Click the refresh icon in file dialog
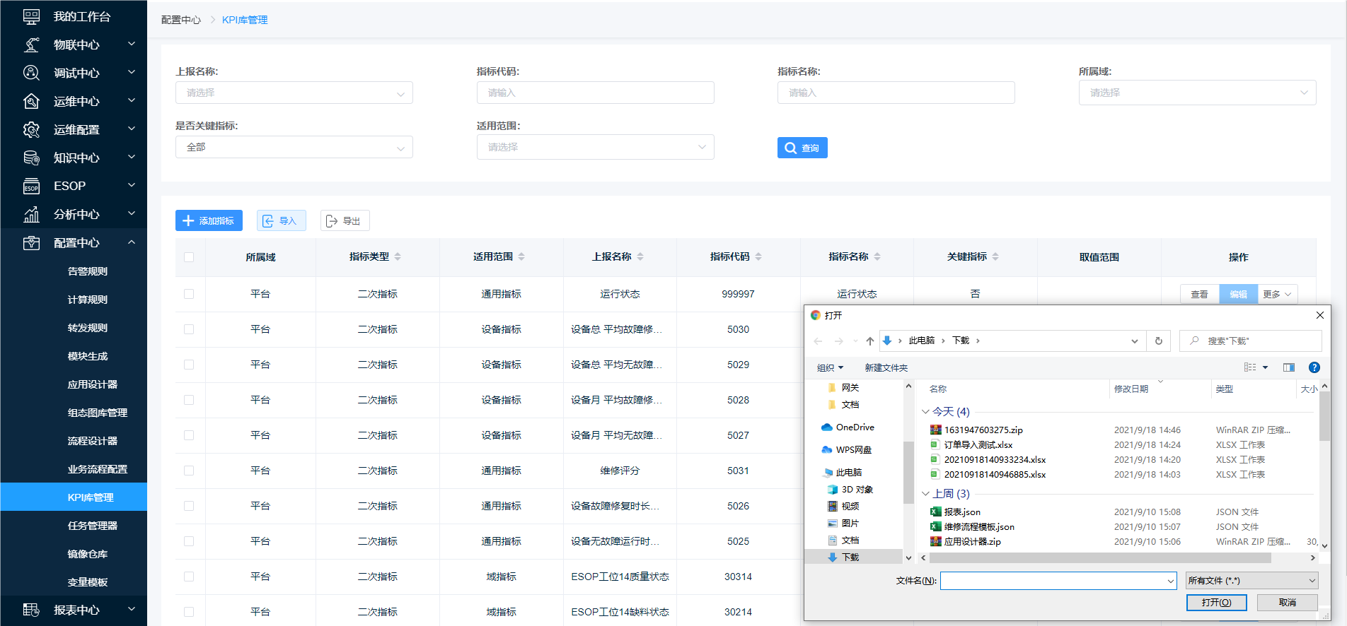 tap(1158, 341)
